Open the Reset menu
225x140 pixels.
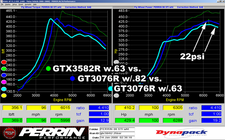[21, 4]
